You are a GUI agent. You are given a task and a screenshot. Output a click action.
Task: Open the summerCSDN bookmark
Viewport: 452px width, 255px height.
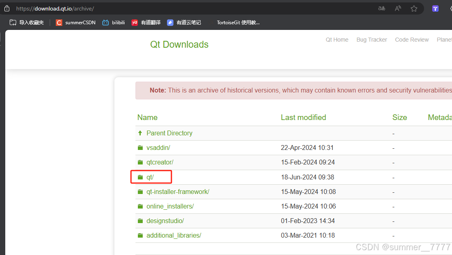(76, 23)
